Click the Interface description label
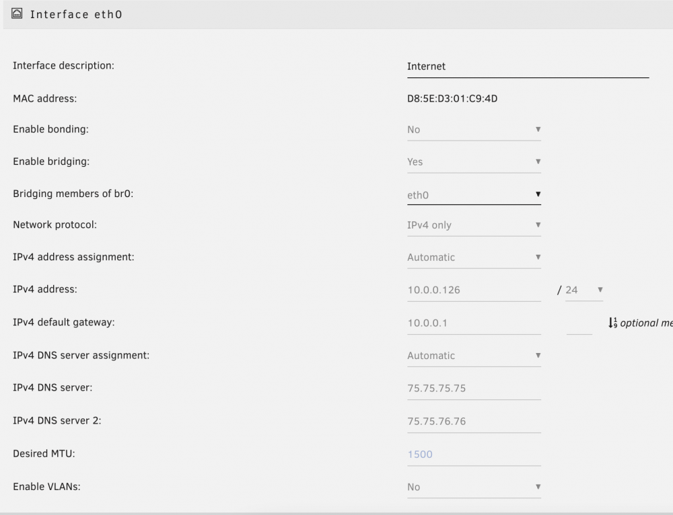Screen dimensions: 673x515 coord(63,66)
